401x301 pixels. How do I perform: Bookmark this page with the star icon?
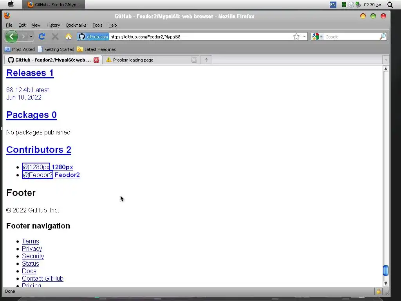click(296, 36)
